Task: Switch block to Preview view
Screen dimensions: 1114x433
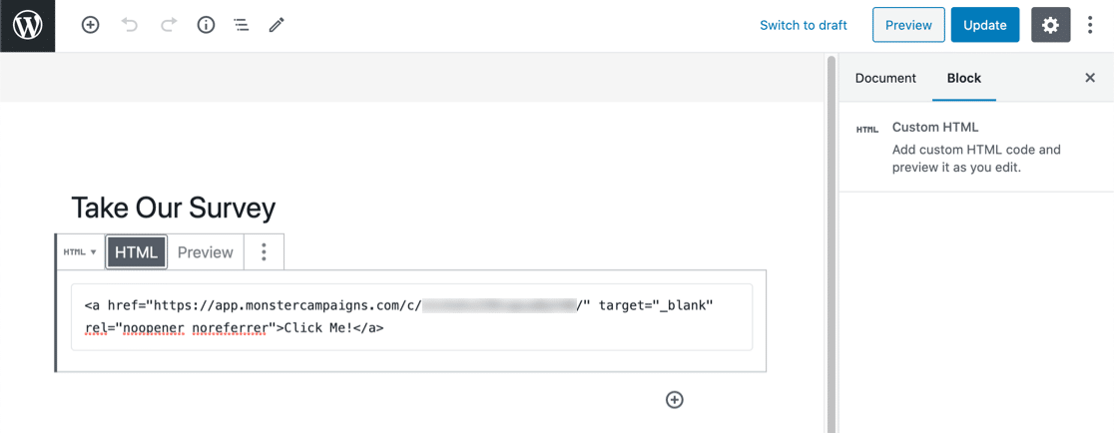Action: 206,252
